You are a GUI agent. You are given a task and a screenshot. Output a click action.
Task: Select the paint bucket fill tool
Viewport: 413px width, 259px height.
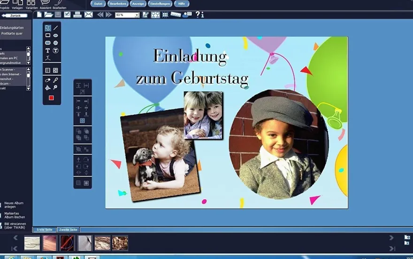48,87
